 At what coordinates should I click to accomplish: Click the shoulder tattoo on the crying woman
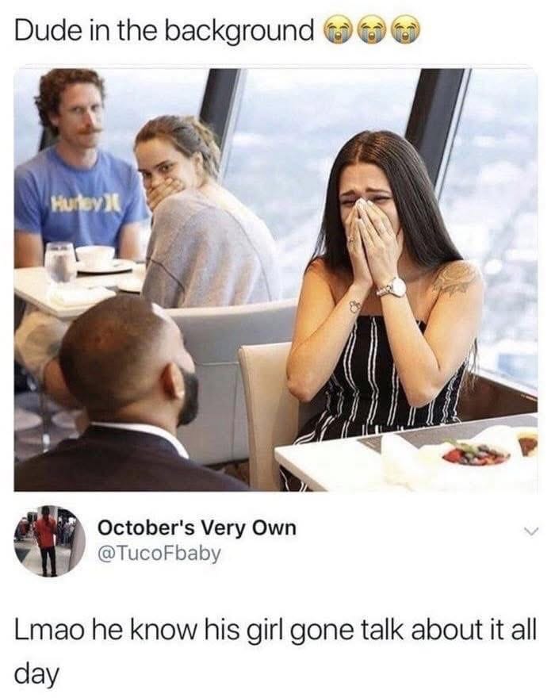[455, 277]
